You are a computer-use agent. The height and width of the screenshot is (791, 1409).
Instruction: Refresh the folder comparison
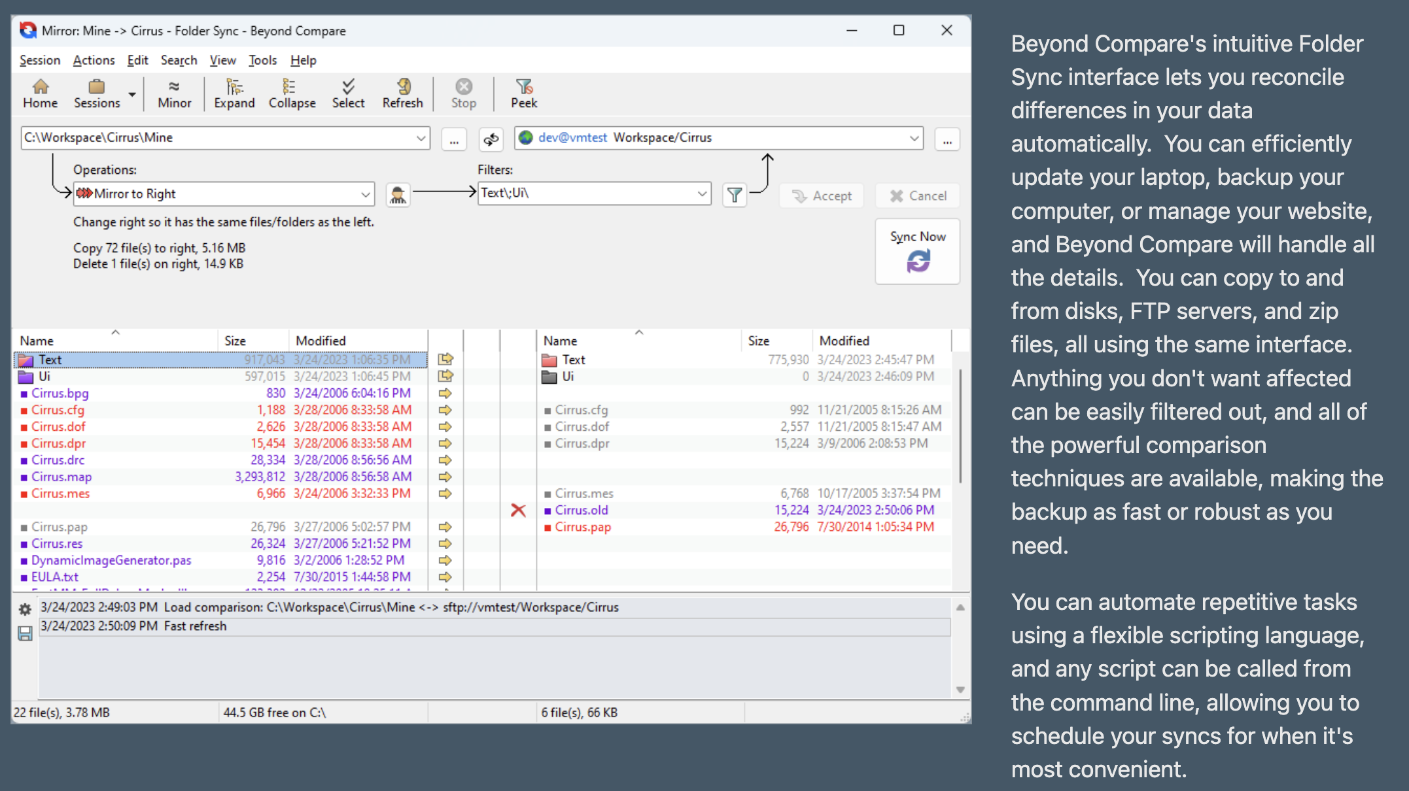402,94
